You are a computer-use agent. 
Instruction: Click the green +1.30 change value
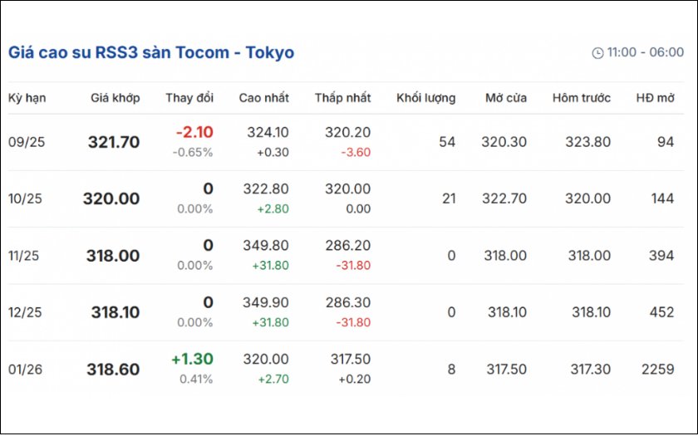click(192, 360)
